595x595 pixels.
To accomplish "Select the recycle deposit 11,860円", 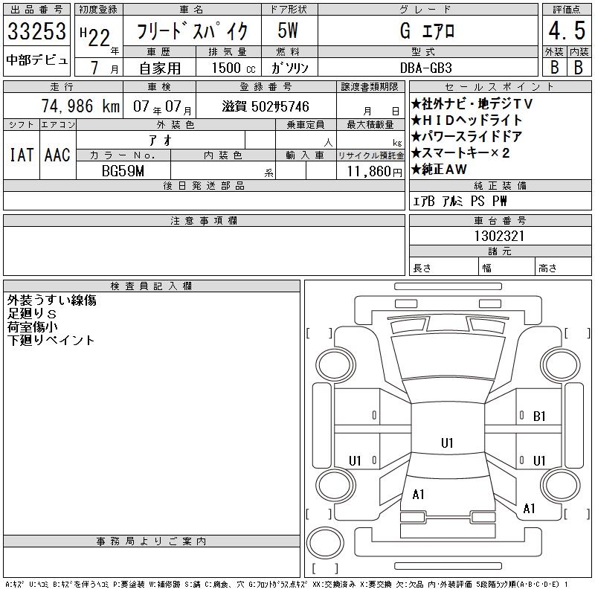I will tap(375, 172).
